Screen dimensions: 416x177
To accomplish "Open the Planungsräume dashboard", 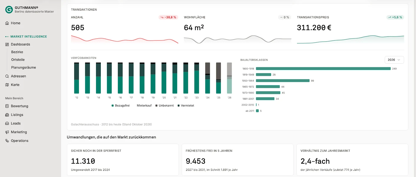I will pos(24,67).
